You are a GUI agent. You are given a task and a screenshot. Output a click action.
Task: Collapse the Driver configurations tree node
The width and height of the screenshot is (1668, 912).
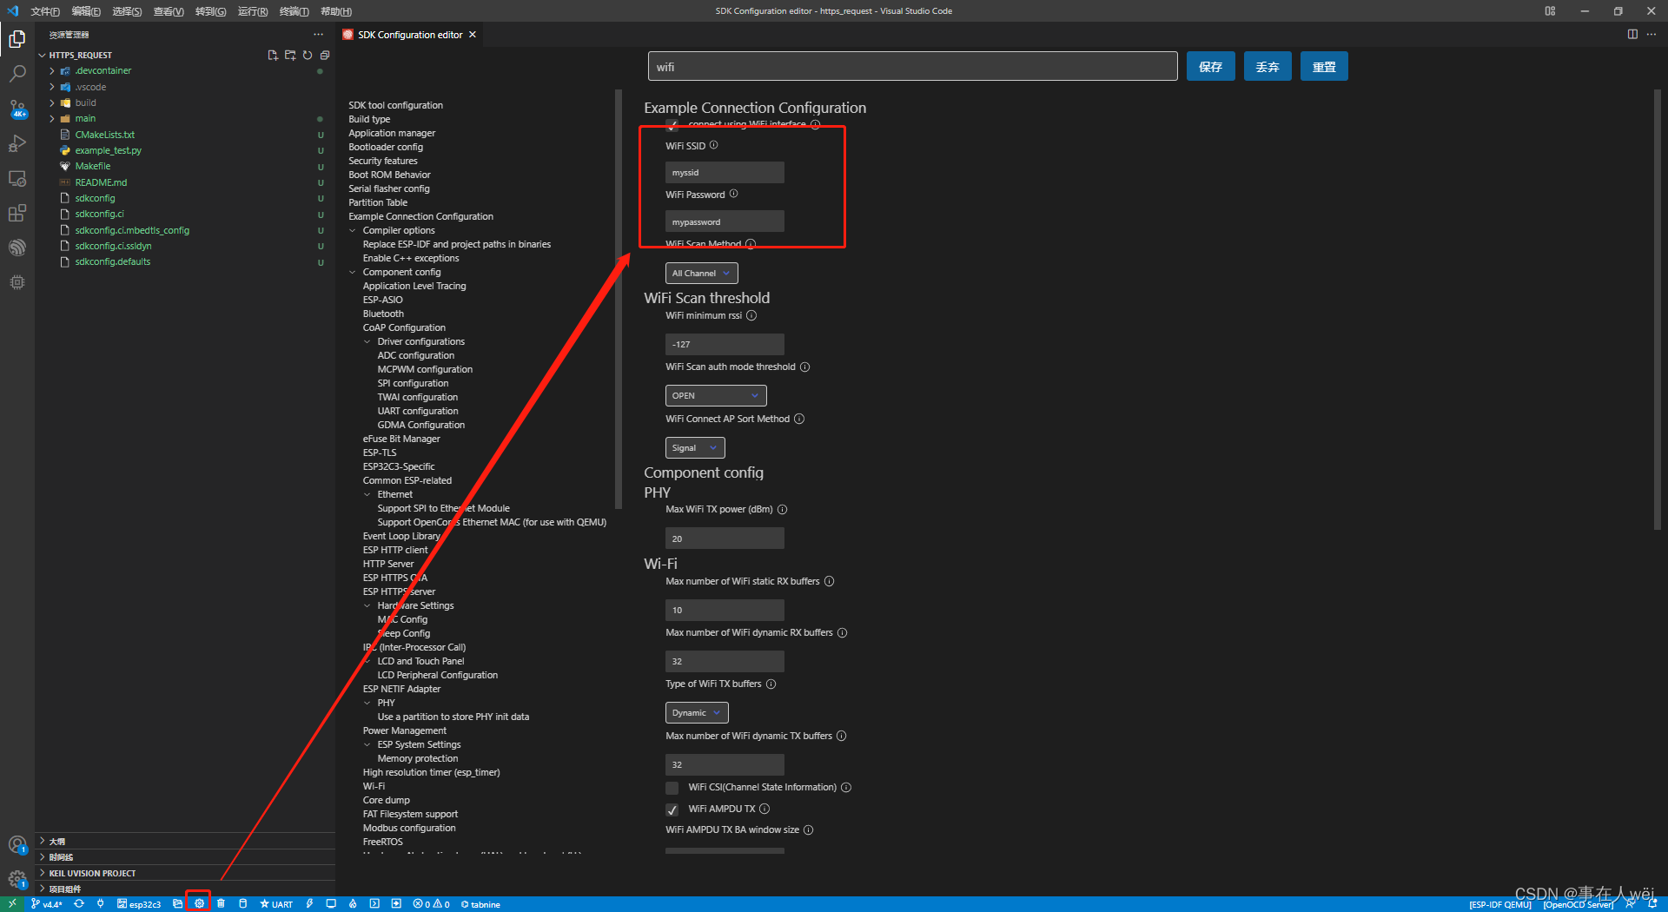pos(367,341)
